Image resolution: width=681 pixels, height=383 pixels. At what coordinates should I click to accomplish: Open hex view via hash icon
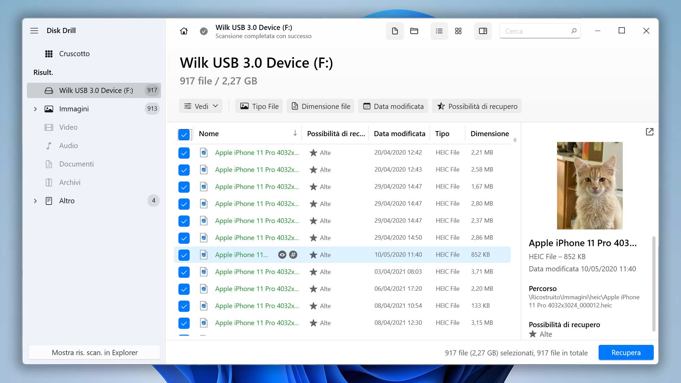(293, 255)
